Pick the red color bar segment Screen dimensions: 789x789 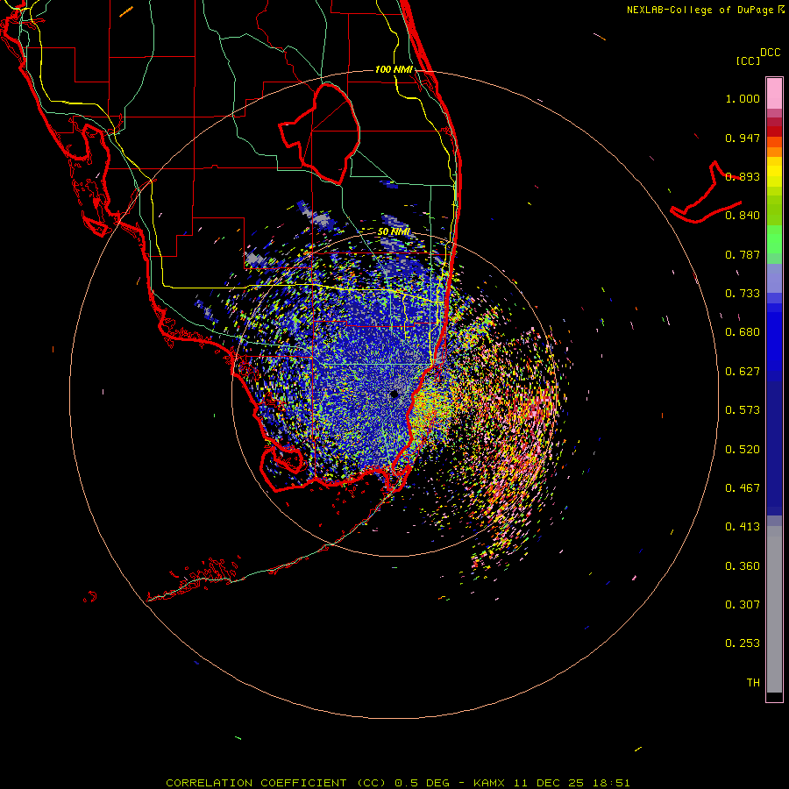pyautogui.click(x=774, y=131)
